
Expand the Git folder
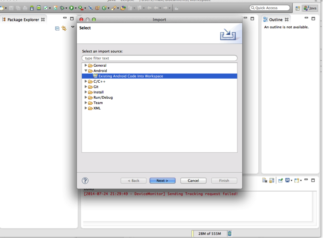tap(86, 86)
